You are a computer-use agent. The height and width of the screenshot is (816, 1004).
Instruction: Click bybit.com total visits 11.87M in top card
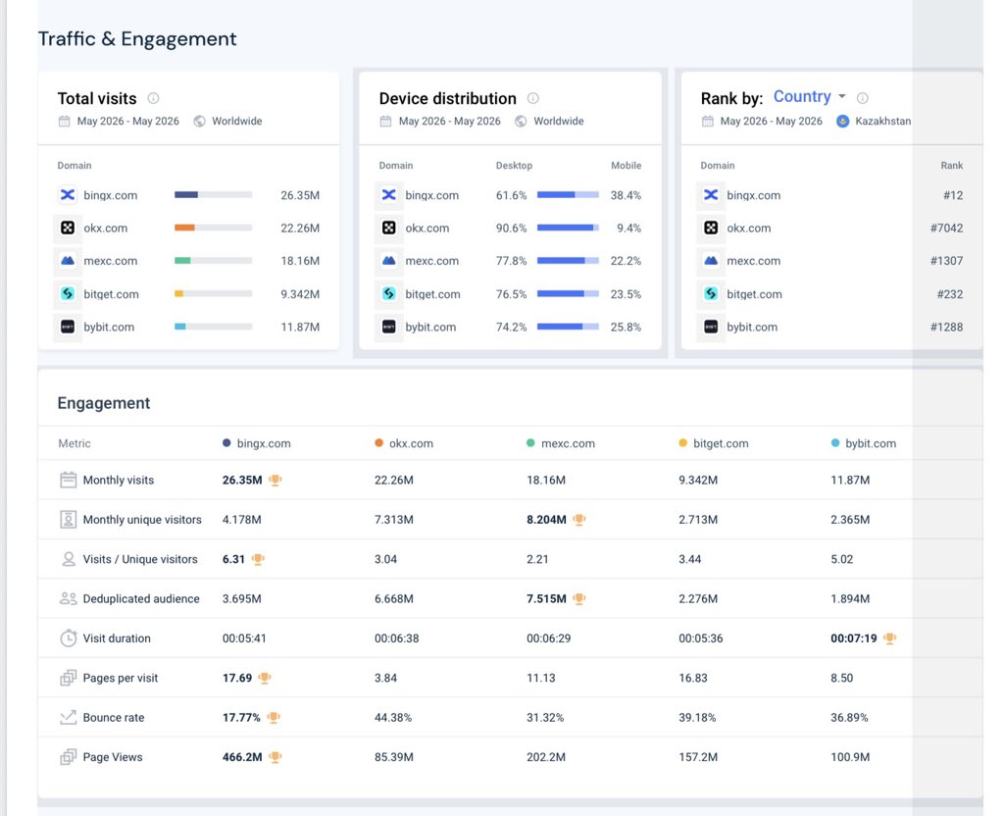[x=300, y=327]
